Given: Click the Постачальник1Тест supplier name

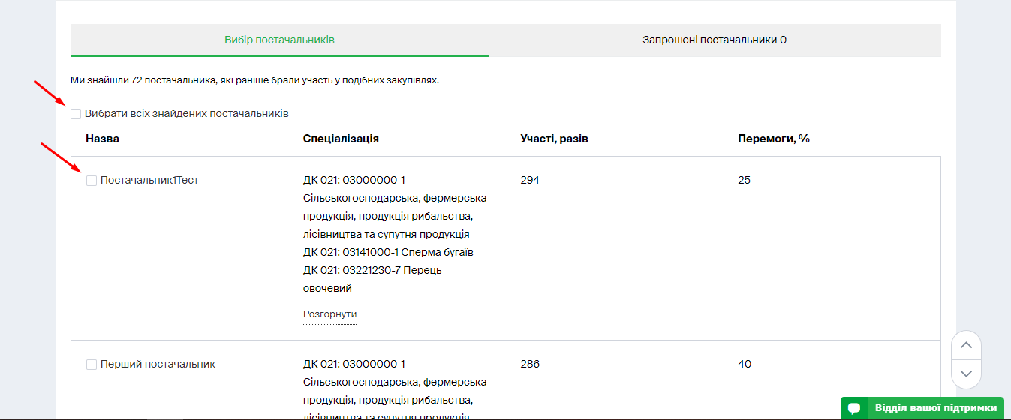Looking at the screenshot, I should [149, 181].
